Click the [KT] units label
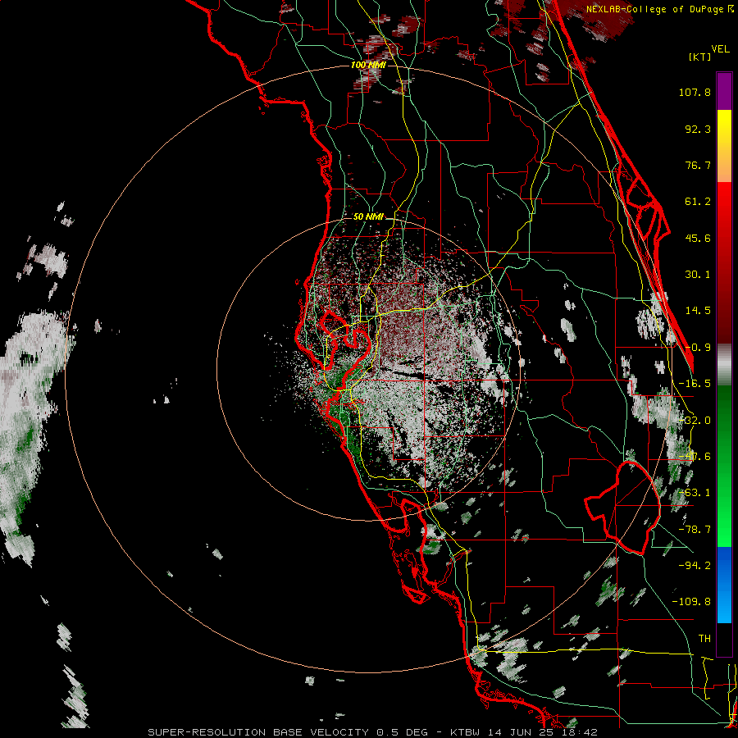Screen dimensions: 738x738 pyautogui.click(x=700, y=57)
